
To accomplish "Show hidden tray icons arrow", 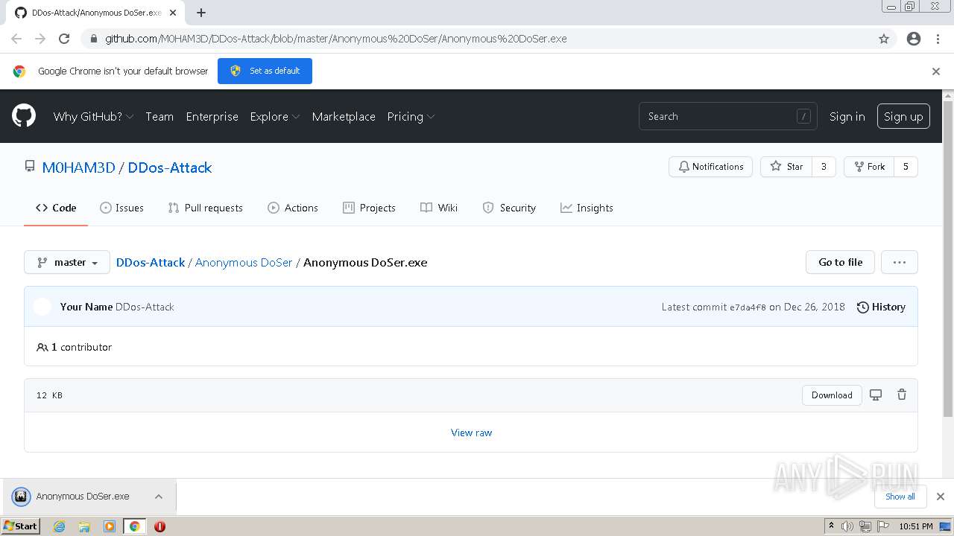I will 831,526.
